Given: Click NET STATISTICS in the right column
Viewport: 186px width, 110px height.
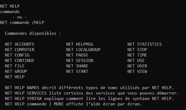Looking at the screenshot, I should pos(145,44).
